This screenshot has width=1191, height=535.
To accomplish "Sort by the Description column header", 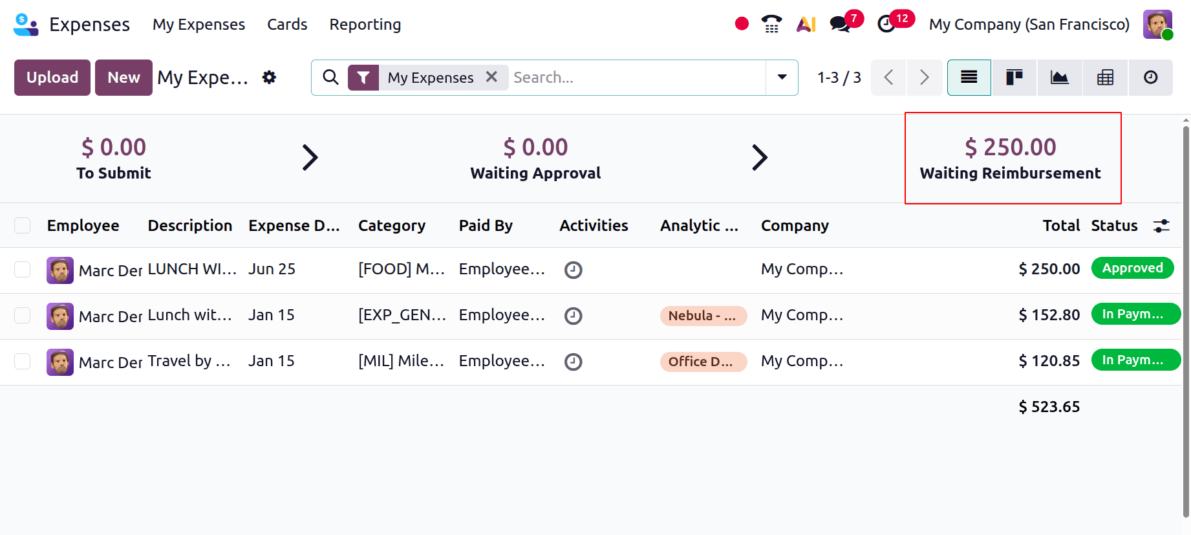I will pos(190,226).
